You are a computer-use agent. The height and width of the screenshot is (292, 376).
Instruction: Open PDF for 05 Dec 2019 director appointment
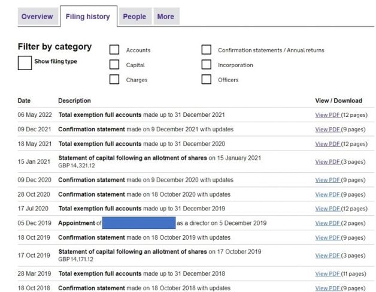(328, 223)
